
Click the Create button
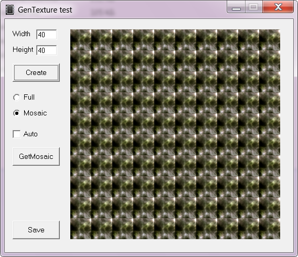coord(36,72)
